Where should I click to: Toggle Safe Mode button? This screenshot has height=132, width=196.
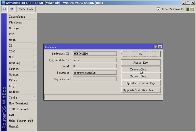[x=26, y=9]
